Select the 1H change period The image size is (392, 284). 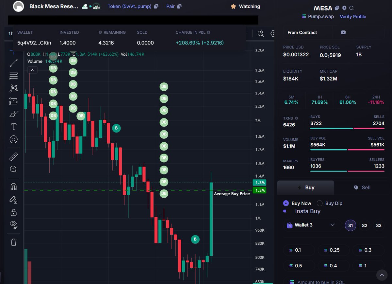[x=319, y=100]
